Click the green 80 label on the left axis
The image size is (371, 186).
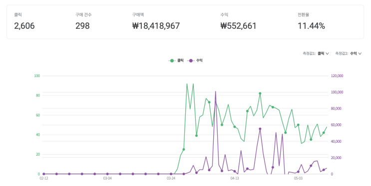pos(38,95)
